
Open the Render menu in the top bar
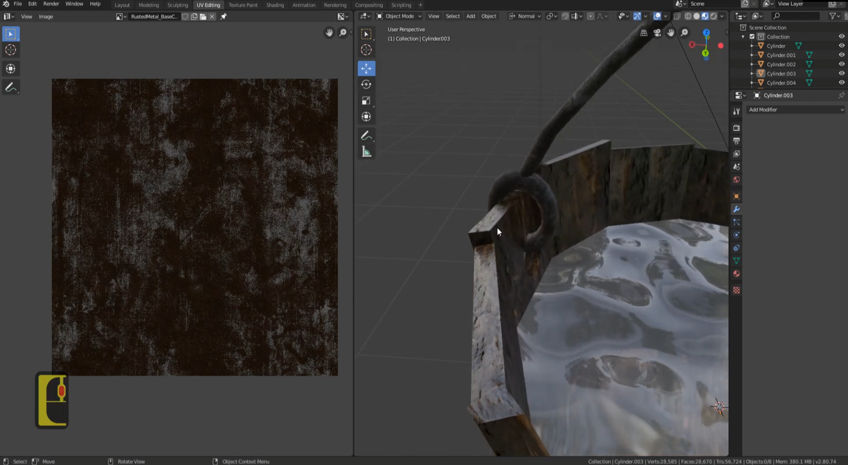pyautogui.click(x=51, y=4)
